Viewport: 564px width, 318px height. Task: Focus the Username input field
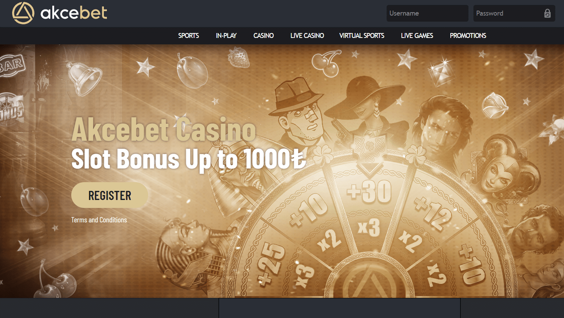click(427, 13)
